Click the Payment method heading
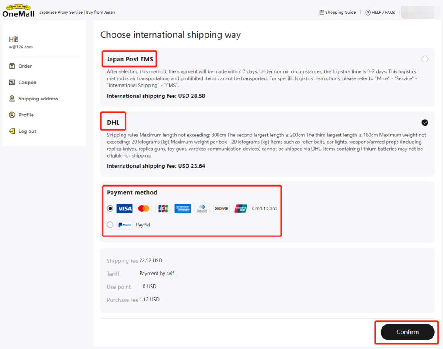Image resolution: width=443 pixels, height=349 pixels. (132, 193)
